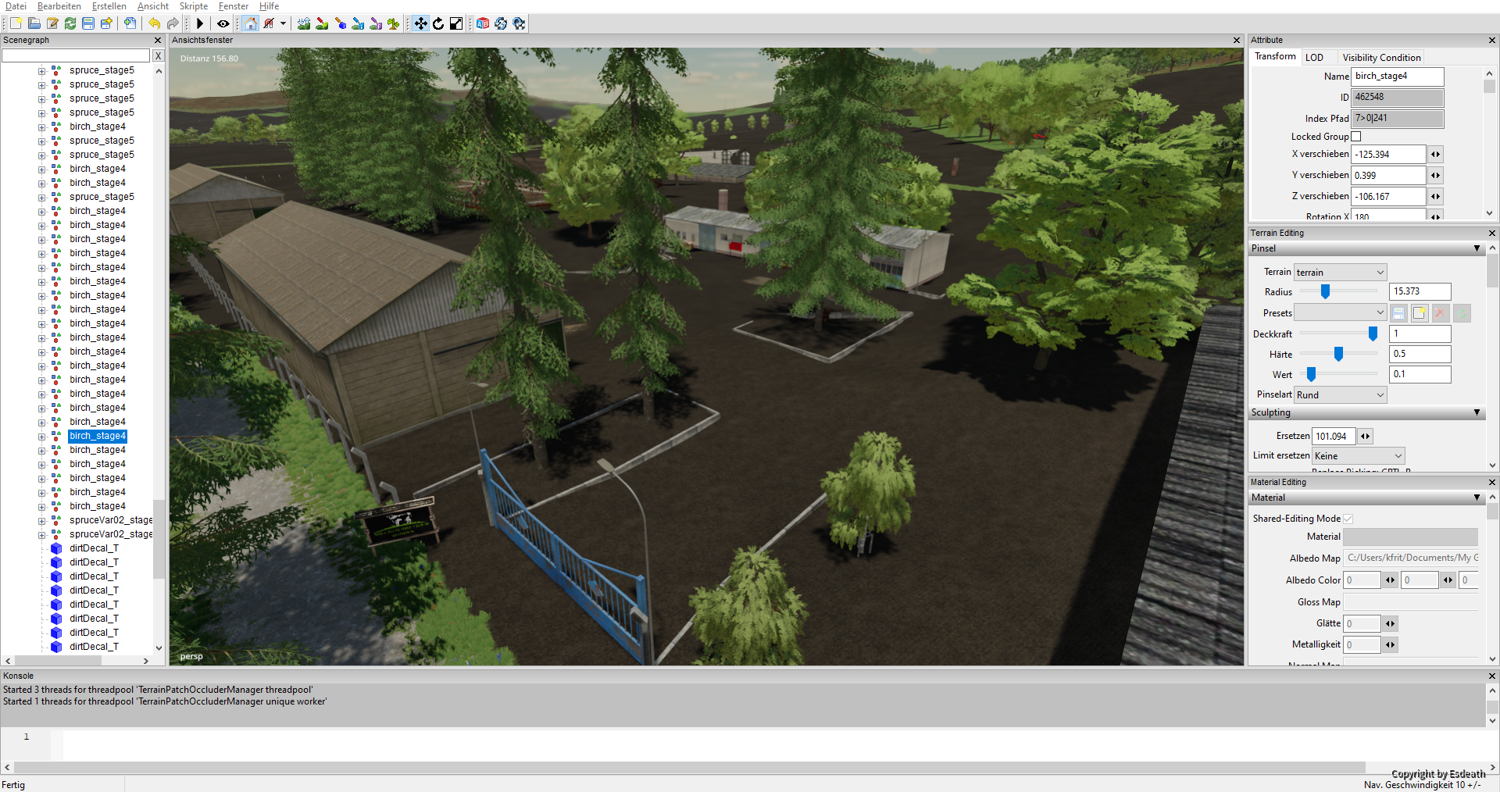Image resolution: width=1500 pixels, height=792 pixels.
Task: Click the Radius slider handle
Action: coord(1325,291)
